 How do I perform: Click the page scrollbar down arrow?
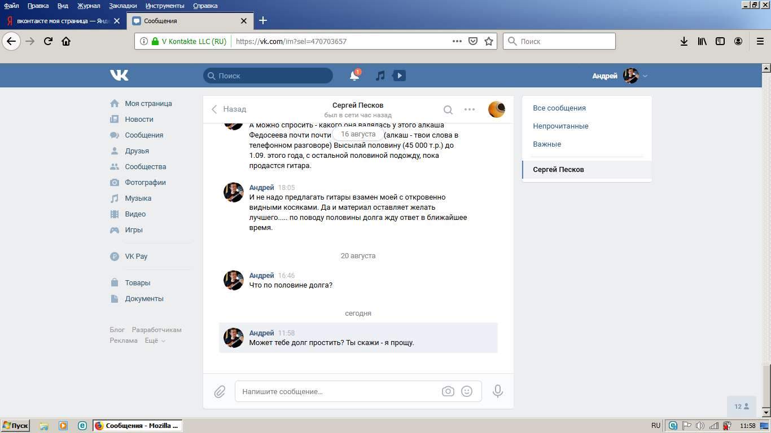(x=766, y=413)
